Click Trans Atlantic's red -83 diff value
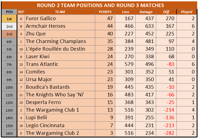Image resolution: width=198 pixels, height=138 pixels. coord(169,64)
